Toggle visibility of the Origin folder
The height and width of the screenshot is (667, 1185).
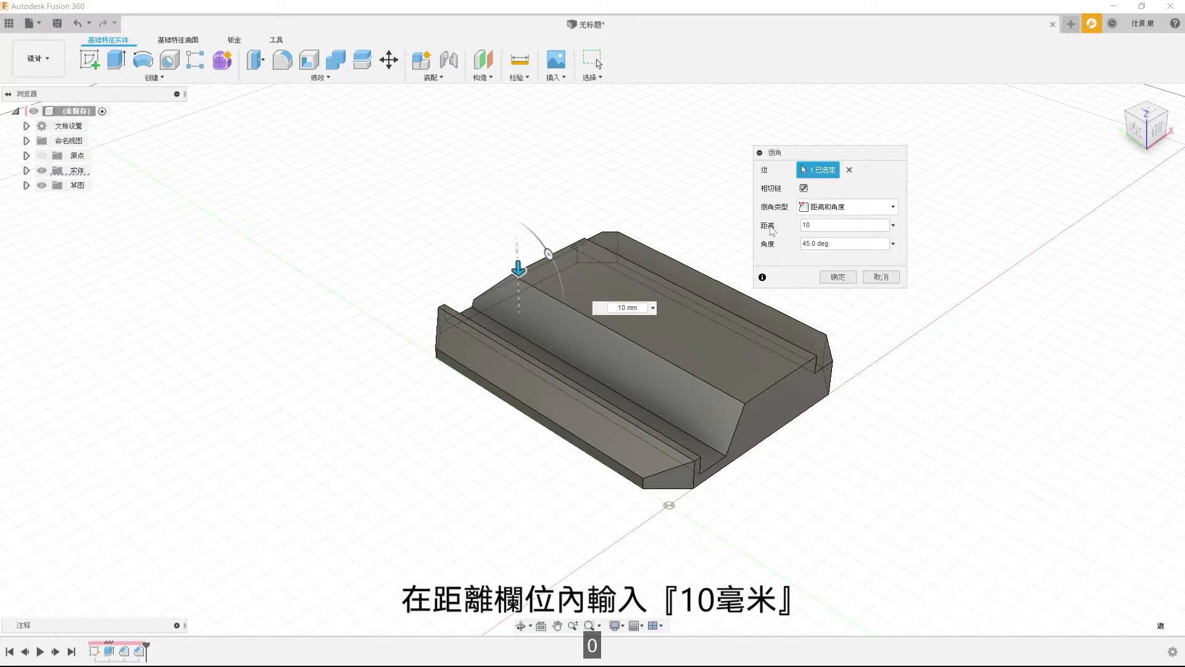42,156
